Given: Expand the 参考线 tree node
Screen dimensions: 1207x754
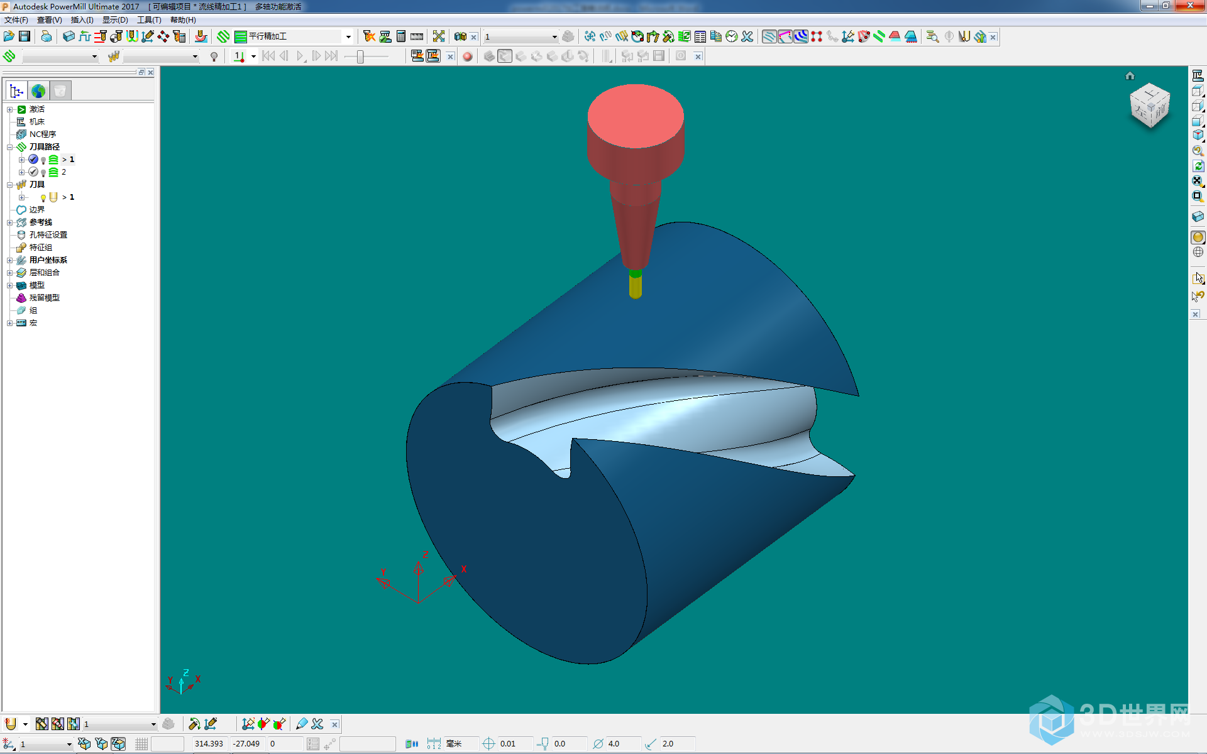Looking at the screenshot, I should pos(10,222).
